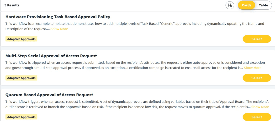
Task: Open the Hardware Provisioning Task Based Approval Policy title
Action: [58, 17]
